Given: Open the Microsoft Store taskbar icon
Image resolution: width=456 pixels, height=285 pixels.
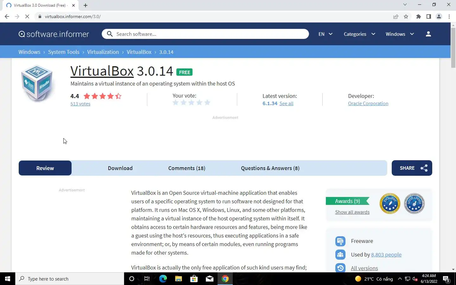Looking at the screenshot, I should click(x=194, y=279).
